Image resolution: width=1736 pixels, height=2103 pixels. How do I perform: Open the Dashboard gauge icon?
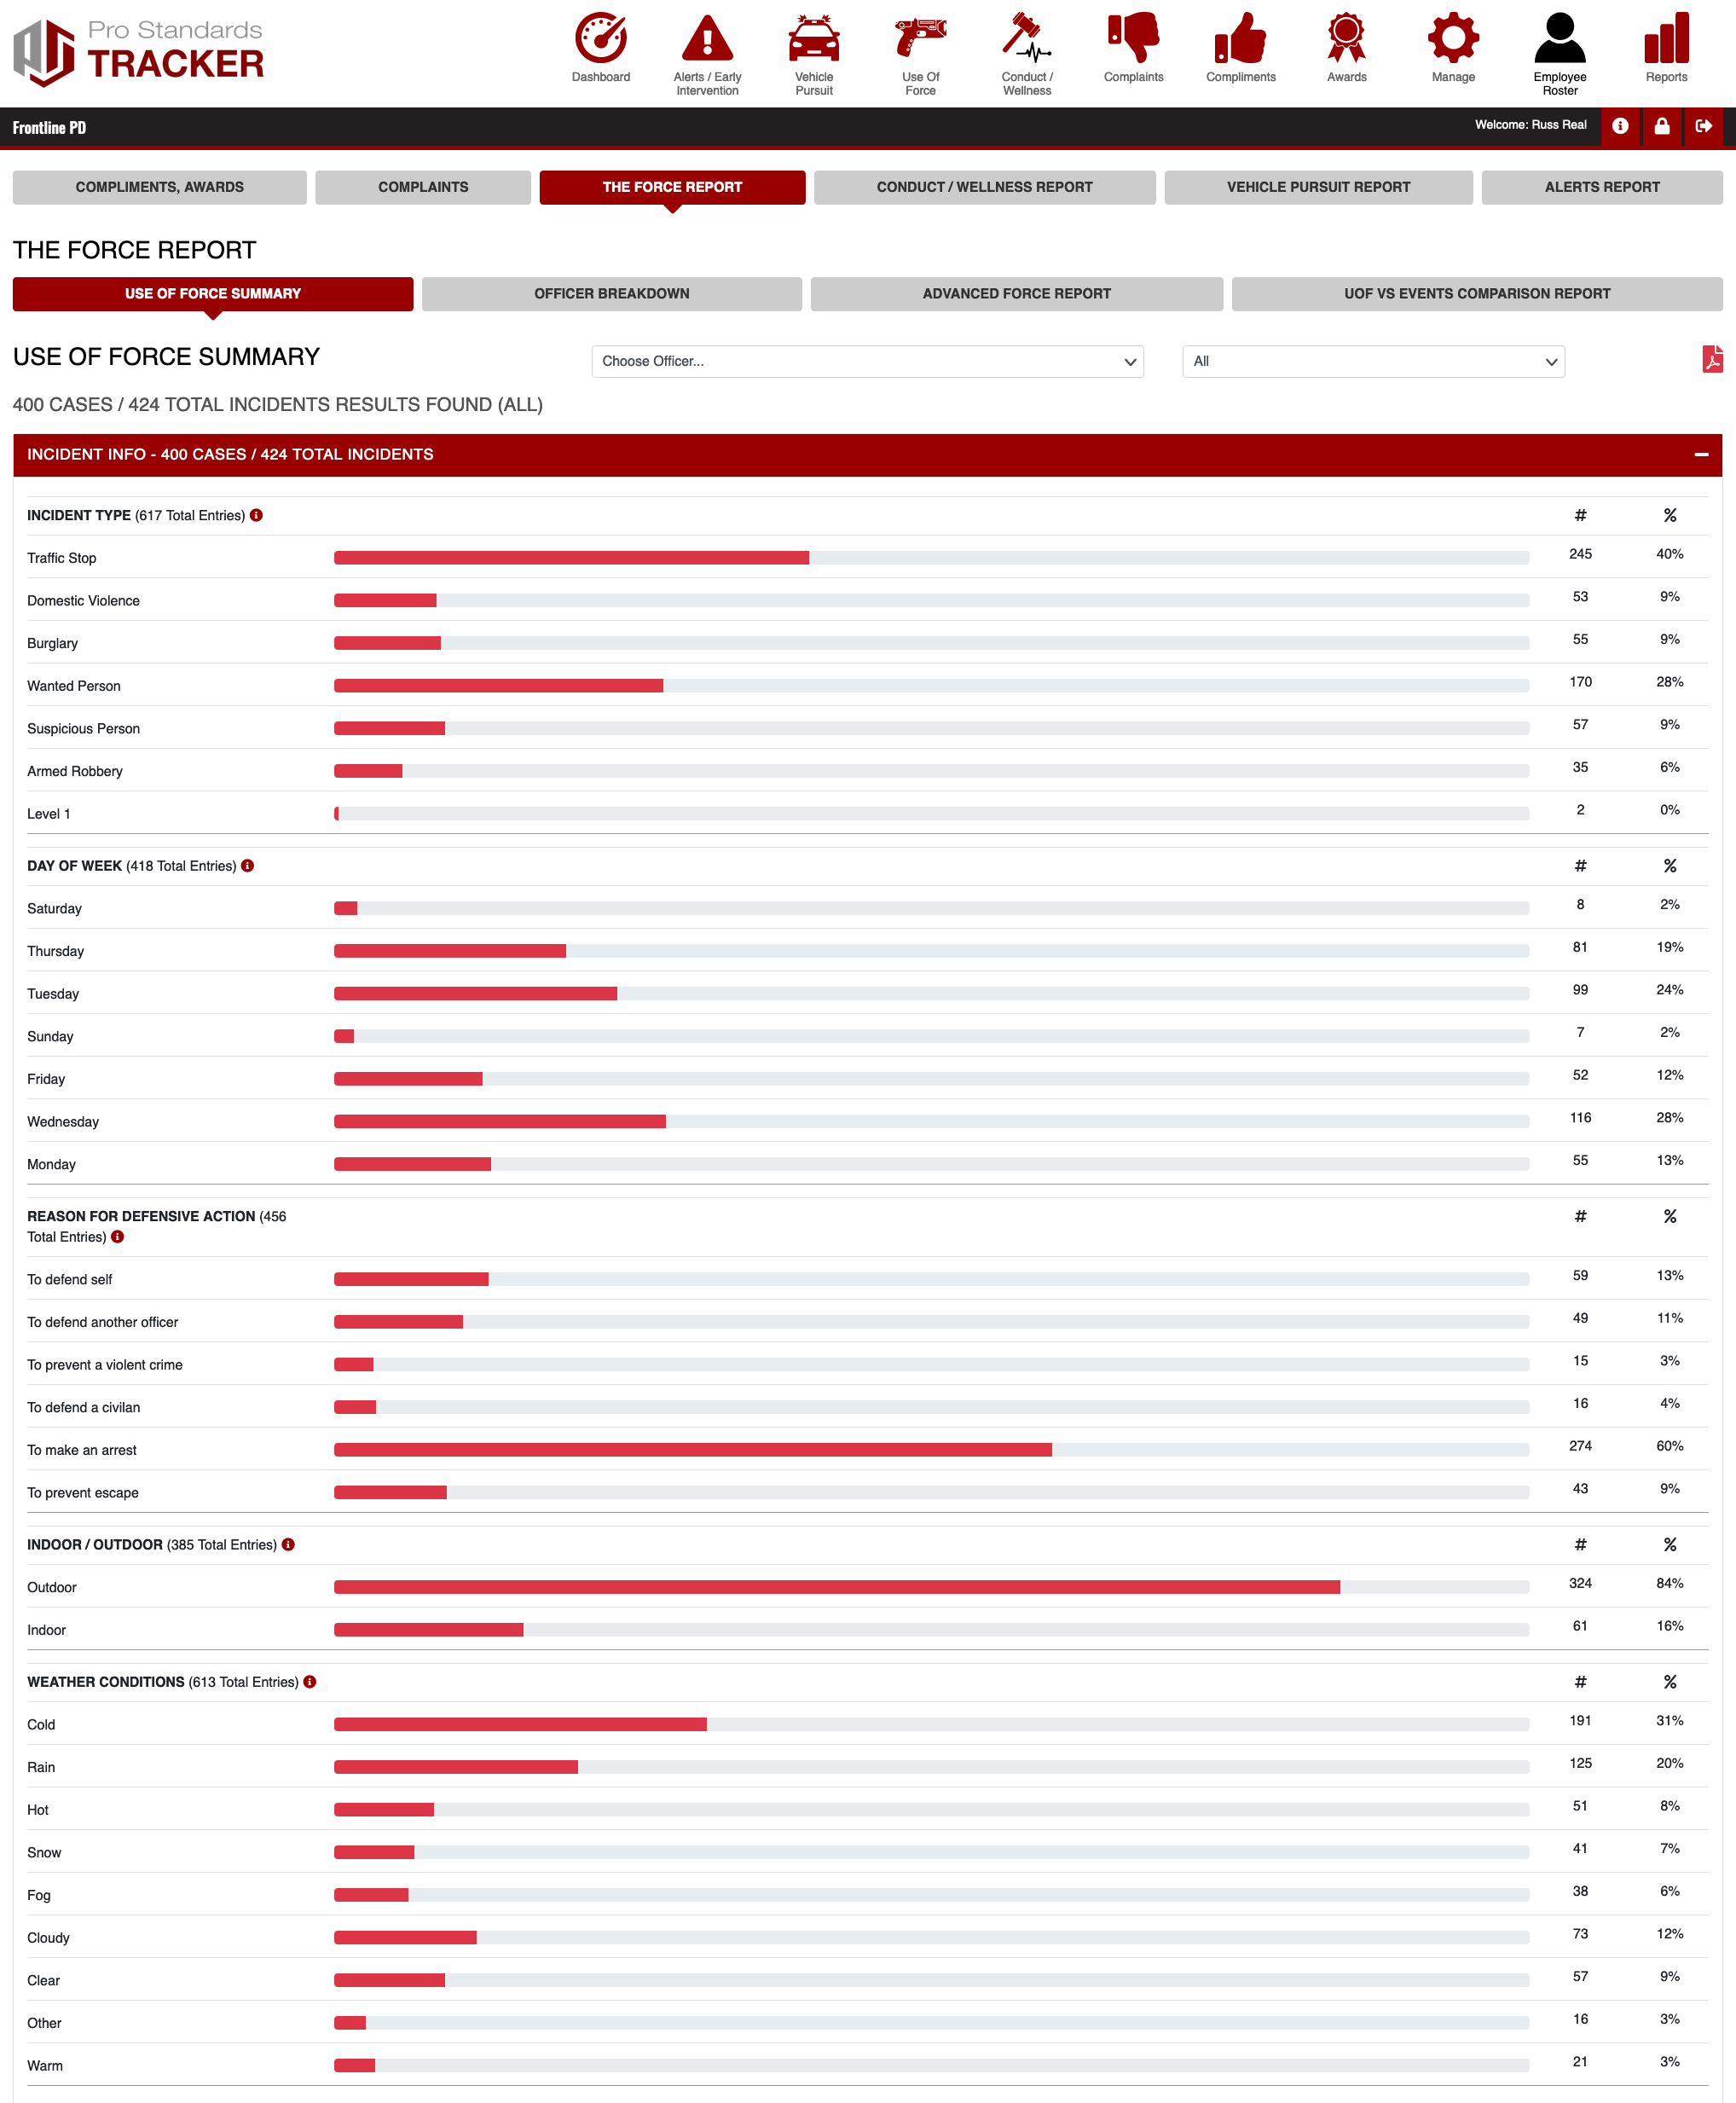point(600,39)
